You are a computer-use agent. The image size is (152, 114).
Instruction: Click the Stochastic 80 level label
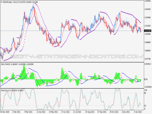pos(145,93)
